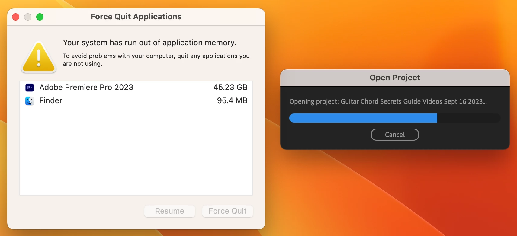This screenshot has width=517, height=236.
Task: Click 'Your system has run out' heading
Action: coord(149,43)
